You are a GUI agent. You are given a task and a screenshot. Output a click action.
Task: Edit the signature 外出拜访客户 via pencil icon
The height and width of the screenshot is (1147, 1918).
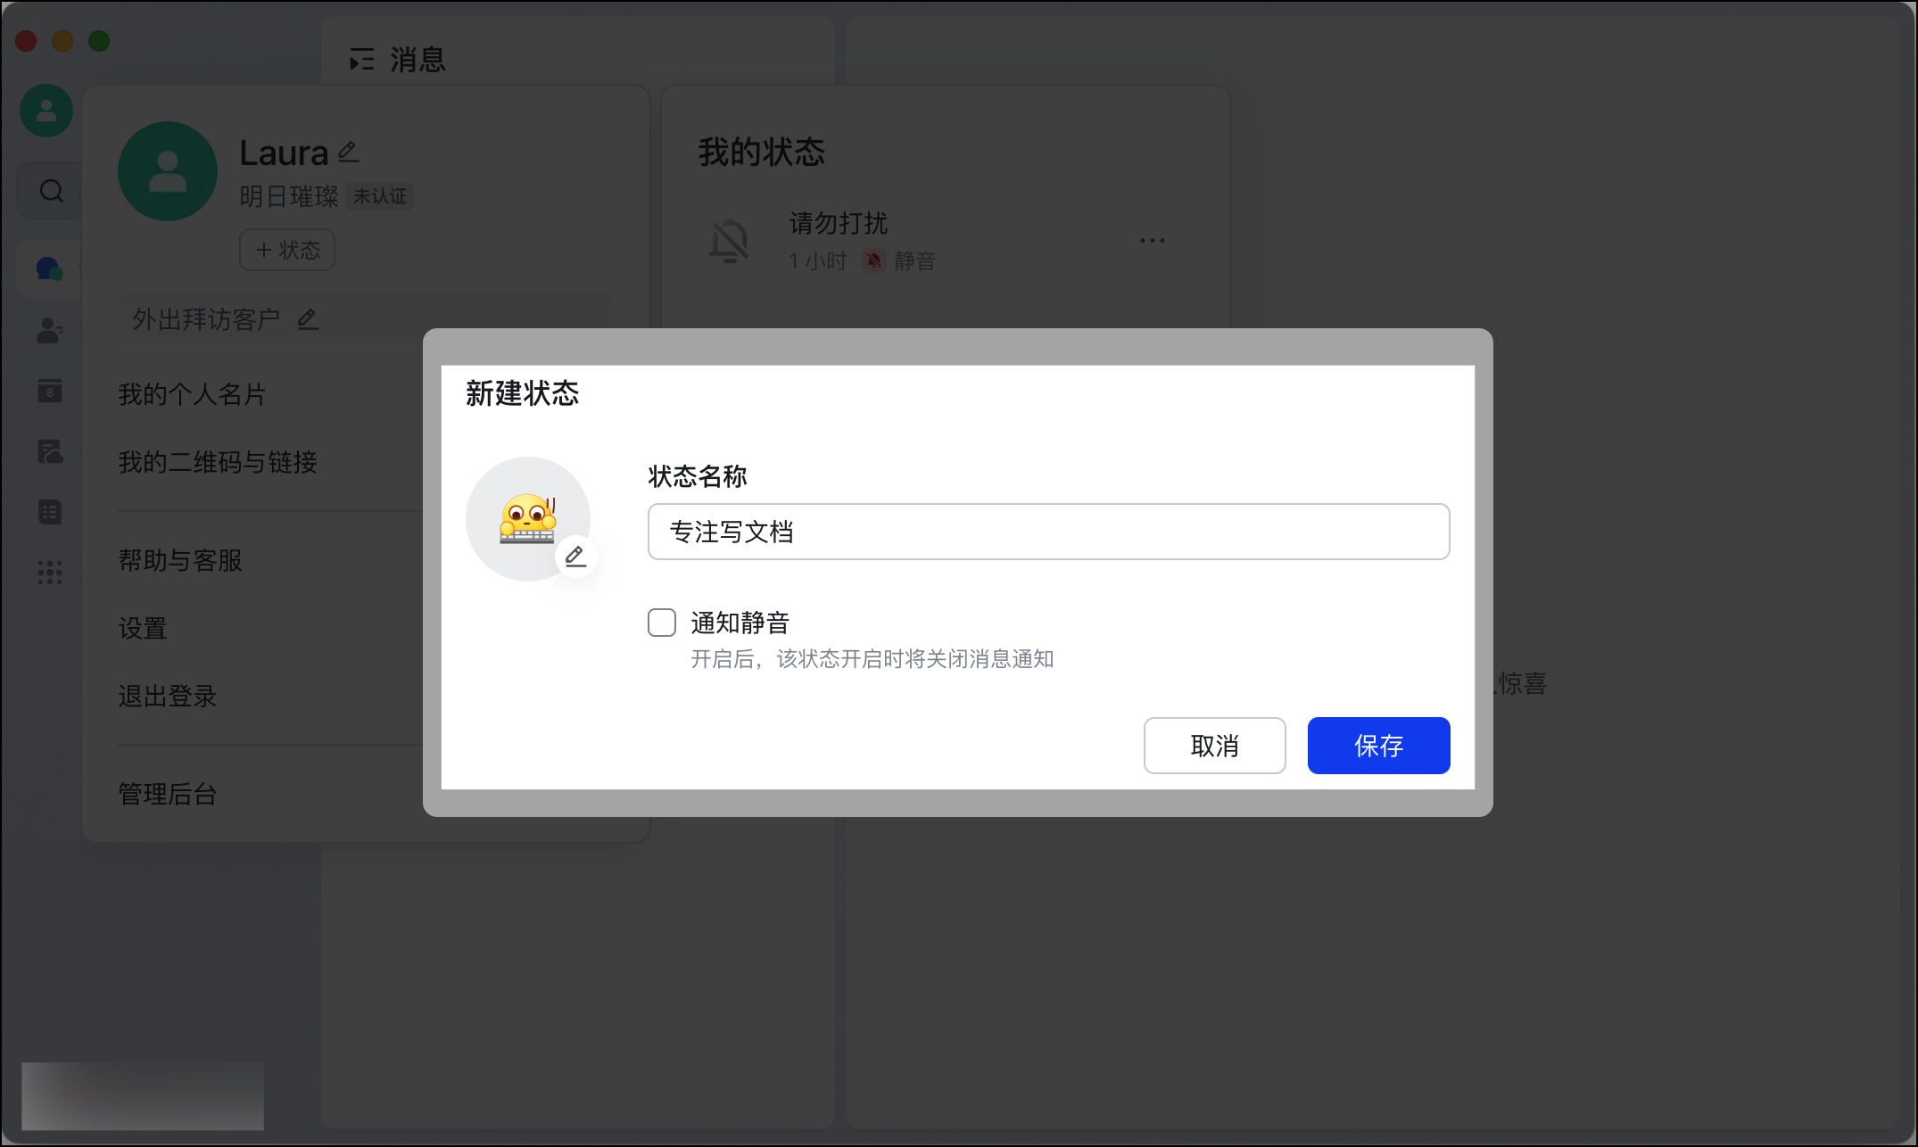point(308,318)
